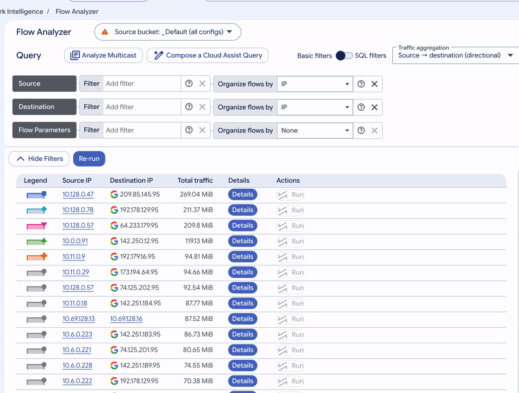This screenshot has width=519, height=393.
Task: Open Details for source 10.128.0.47
Action: coord(243,195)
